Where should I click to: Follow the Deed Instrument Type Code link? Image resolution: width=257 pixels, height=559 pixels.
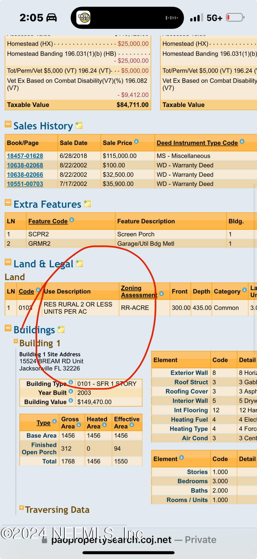pos(197,143)
